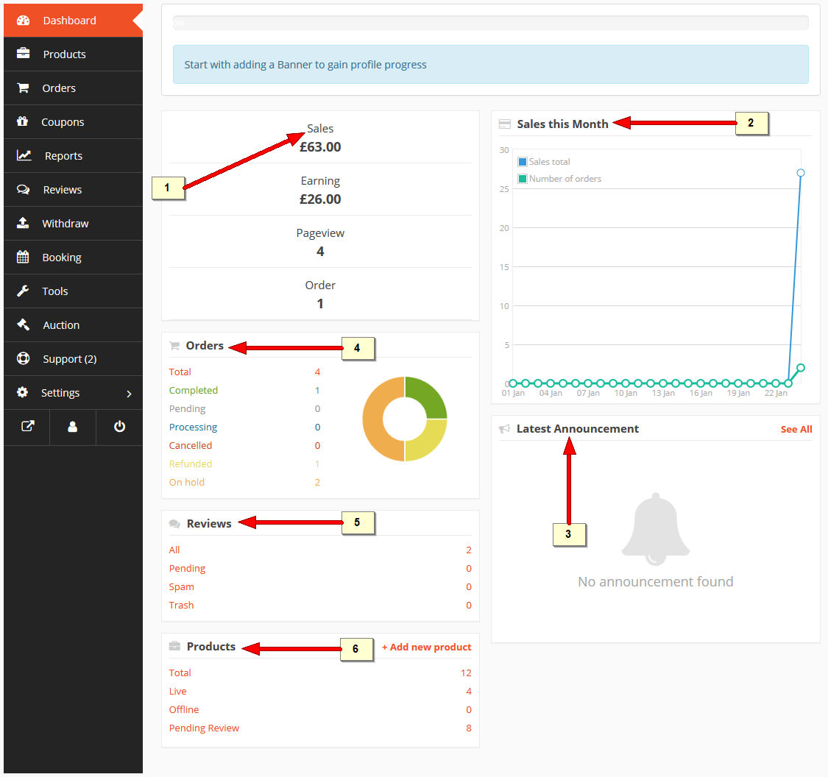Click the cart icon in Orders panel header
This screenshot has height=777, width=828.
point(174,346)
